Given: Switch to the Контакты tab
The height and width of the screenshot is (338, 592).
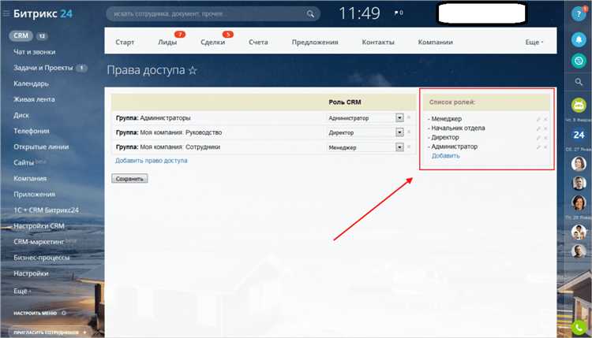Looking at the screenshot, I should pyautogui.click(x=378, y=43).
